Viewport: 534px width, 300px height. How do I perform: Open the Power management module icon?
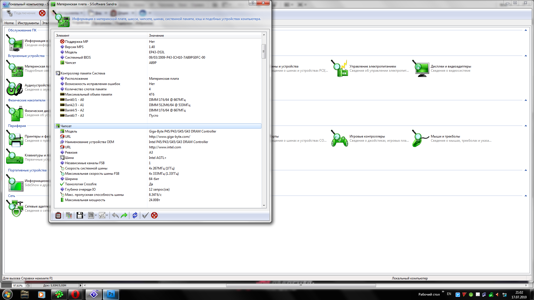(x=339, y=69)
